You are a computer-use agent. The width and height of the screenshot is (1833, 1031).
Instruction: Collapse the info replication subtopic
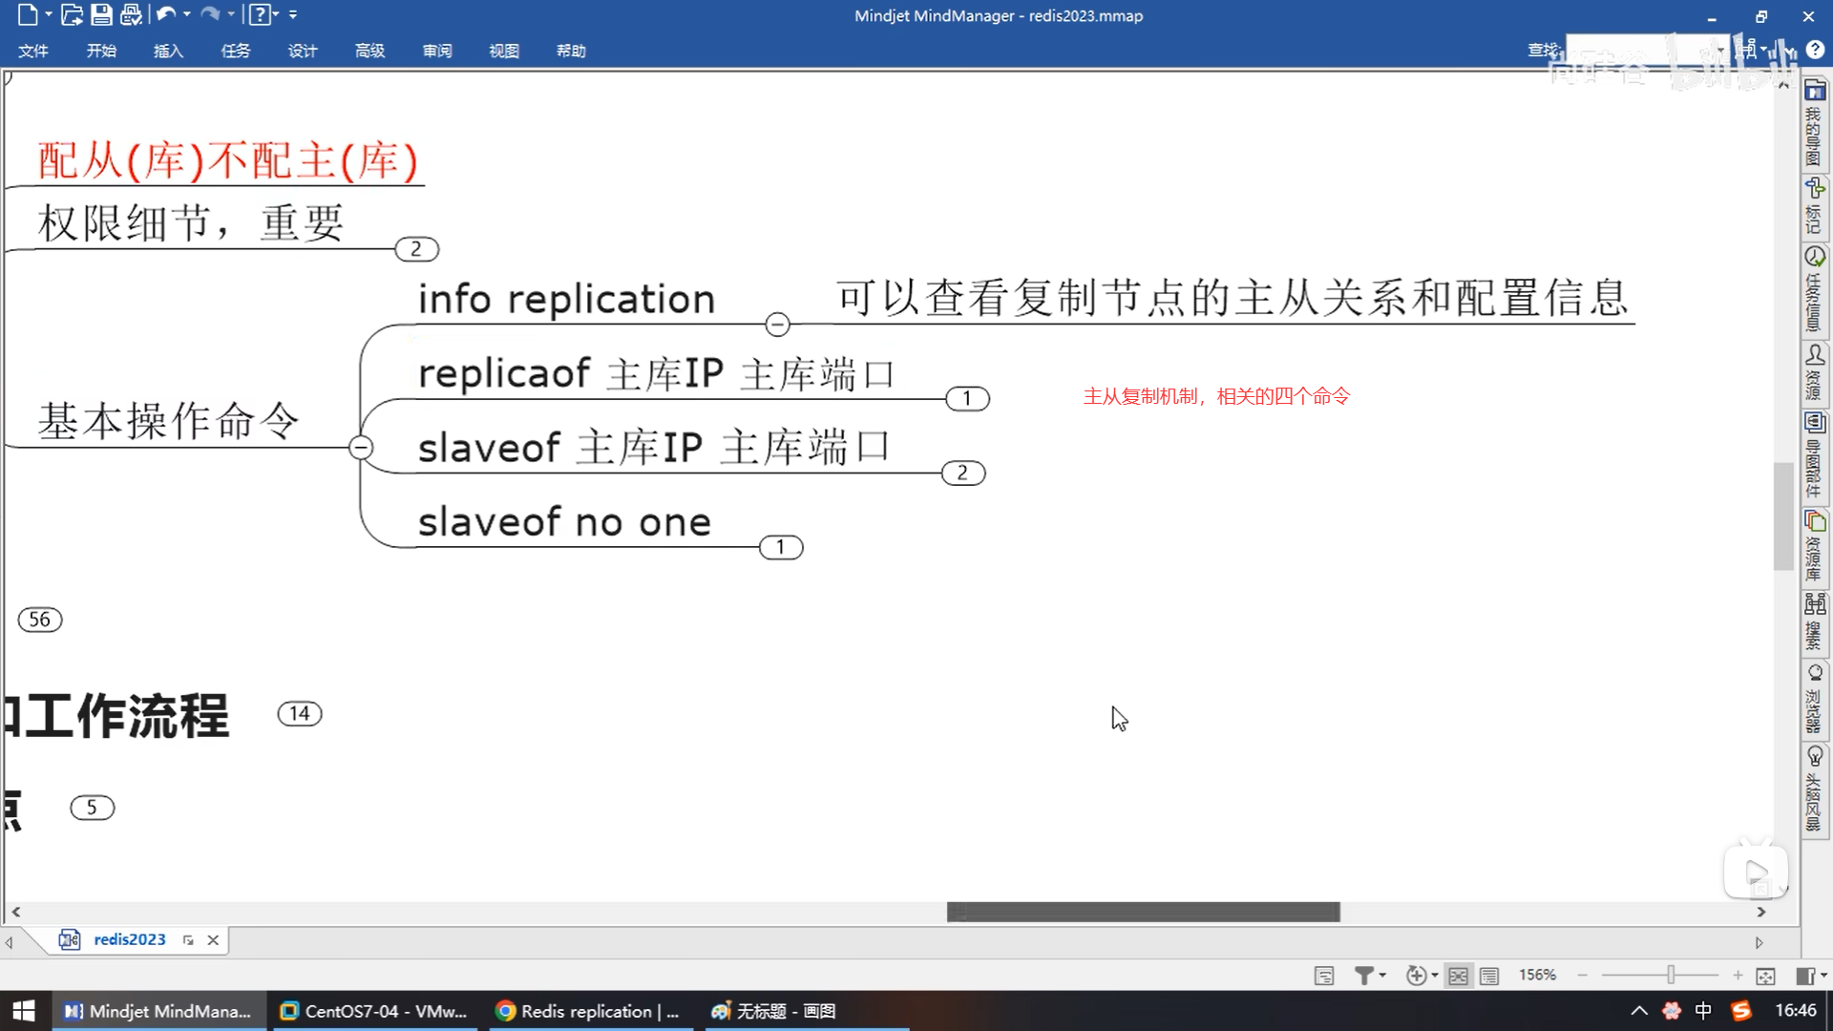(777, 325)
